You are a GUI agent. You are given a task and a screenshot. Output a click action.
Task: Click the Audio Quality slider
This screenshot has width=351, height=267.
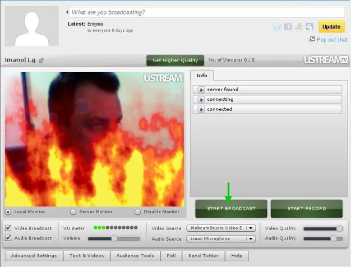(x=323, y=238)
